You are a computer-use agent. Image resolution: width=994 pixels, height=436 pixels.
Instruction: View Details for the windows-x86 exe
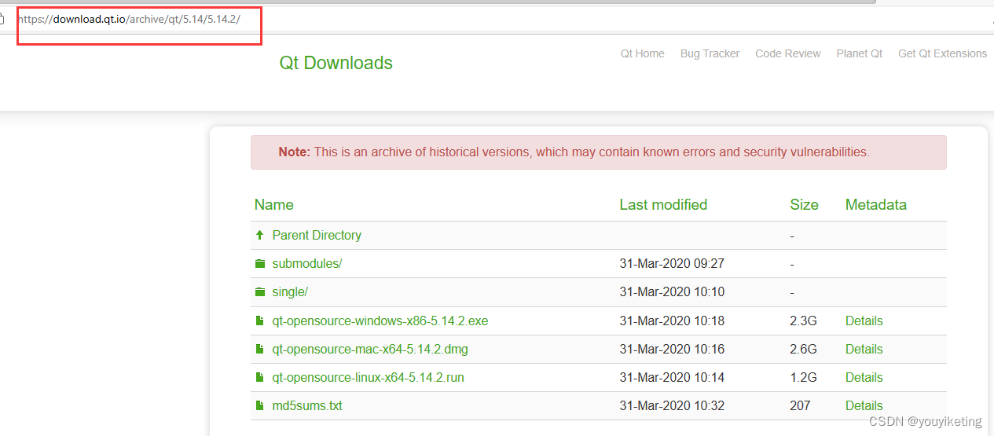tap(864, 321)
